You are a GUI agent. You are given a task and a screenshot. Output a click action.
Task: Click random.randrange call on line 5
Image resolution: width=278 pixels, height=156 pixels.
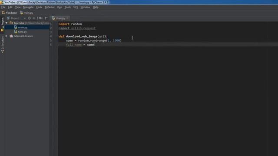[x=92, y=40]
